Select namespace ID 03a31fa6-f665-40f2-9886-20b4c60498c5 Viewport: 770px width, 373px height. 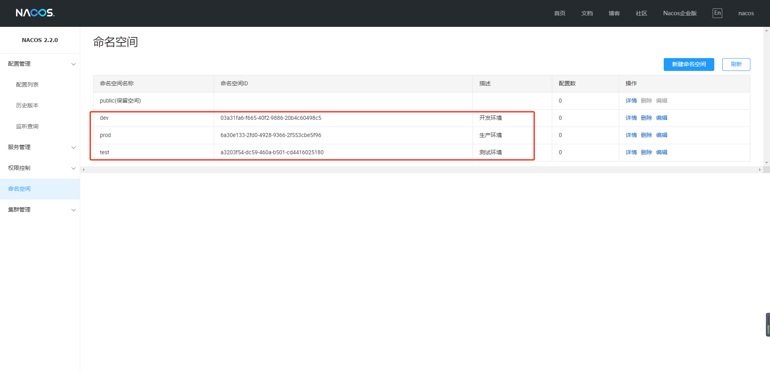tap(271, 118)
